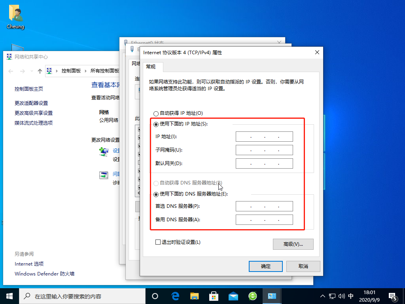The image size is (405, 304).
Task: Open 控制面板主页 link
Action: click(28, 89)
